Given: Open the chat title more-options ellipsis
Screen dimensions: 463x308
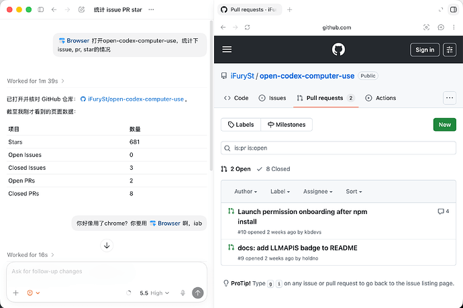Looking at the screenshot, I should coord(151,10).
